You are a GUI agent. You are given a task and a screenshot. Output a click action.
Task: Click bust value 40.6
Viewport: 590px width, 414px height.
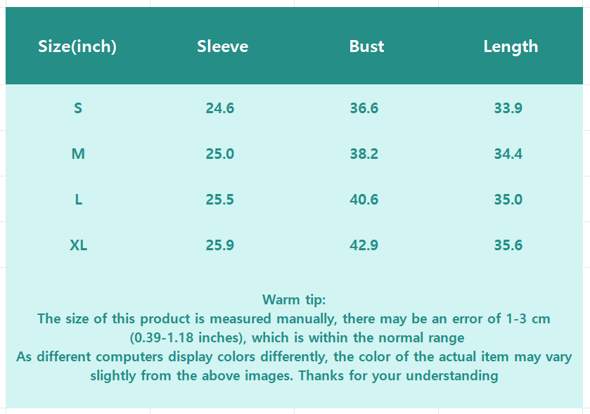364,200
